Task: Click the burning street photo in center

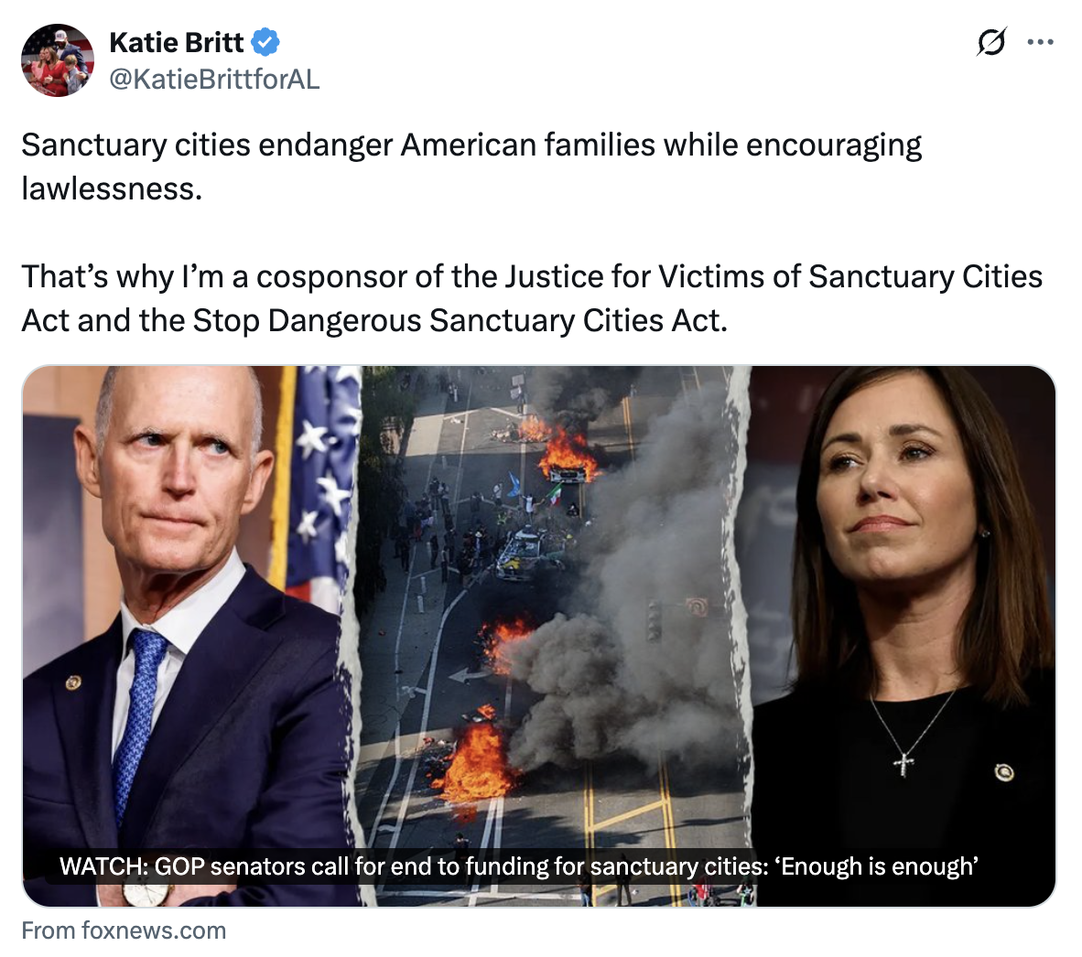Action: coord(552,636)
